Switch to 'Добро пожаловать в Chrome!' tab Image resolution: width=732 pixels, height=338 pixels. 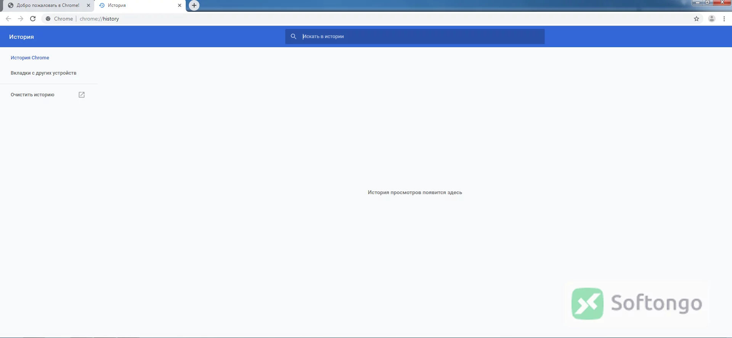48,5
